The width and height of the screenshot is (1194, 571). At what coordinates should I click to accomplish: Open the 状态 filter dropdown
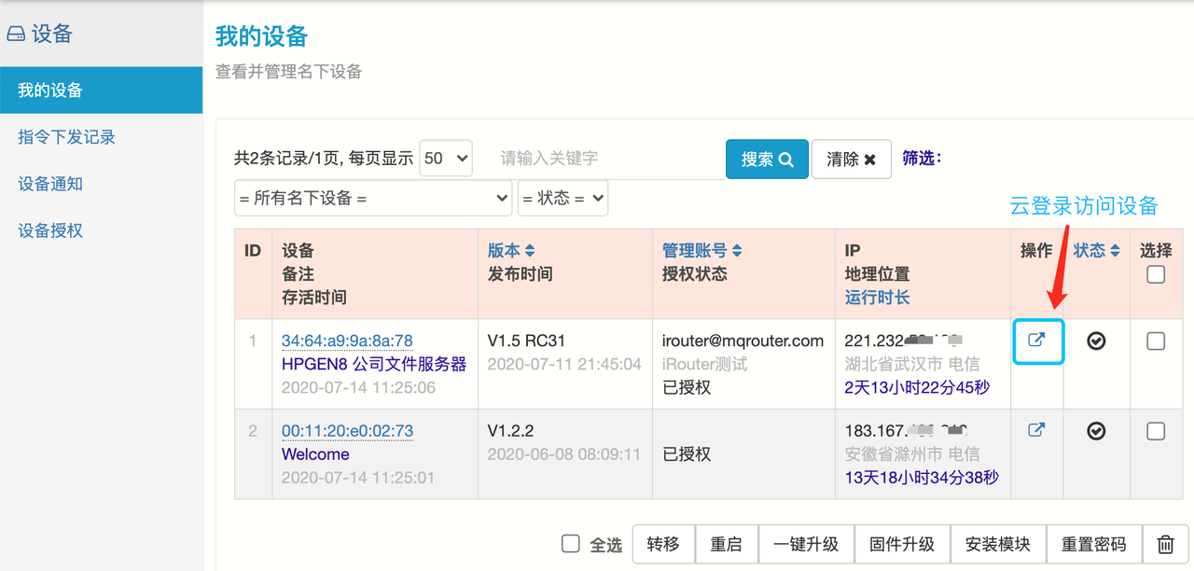click(562, 198)
